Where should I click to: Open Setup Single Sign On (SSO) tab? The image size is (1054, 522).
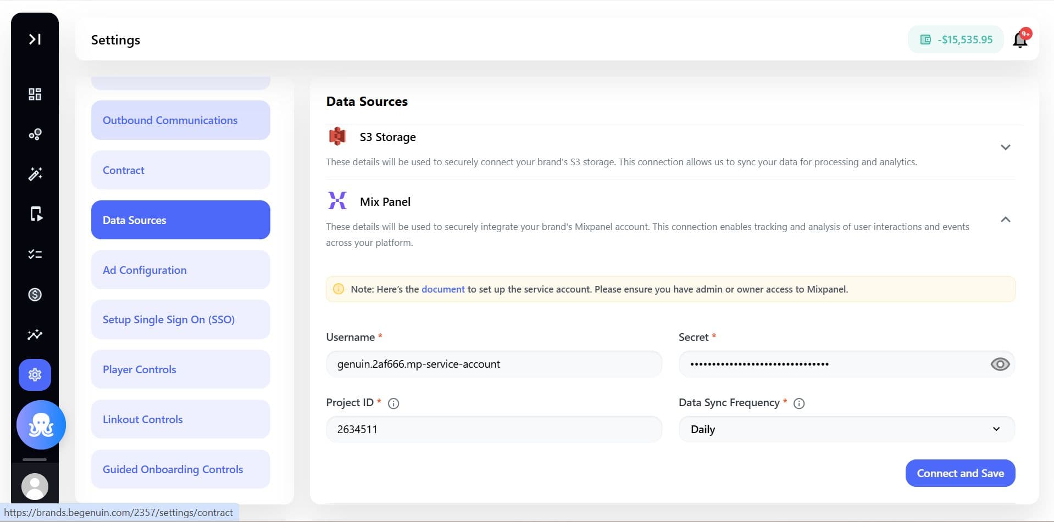(x=181, y=319)
